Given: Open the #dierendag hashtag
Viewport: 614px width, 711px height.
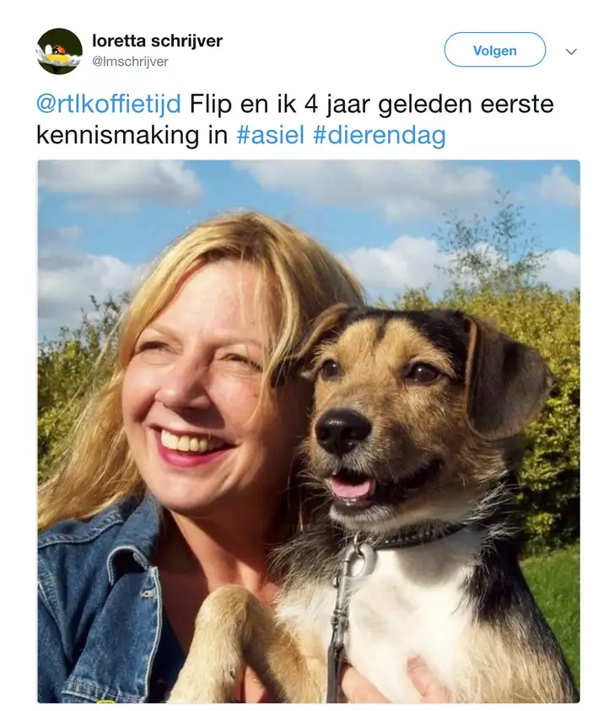Looking at the screenshot, I should [x=380, y=136].
